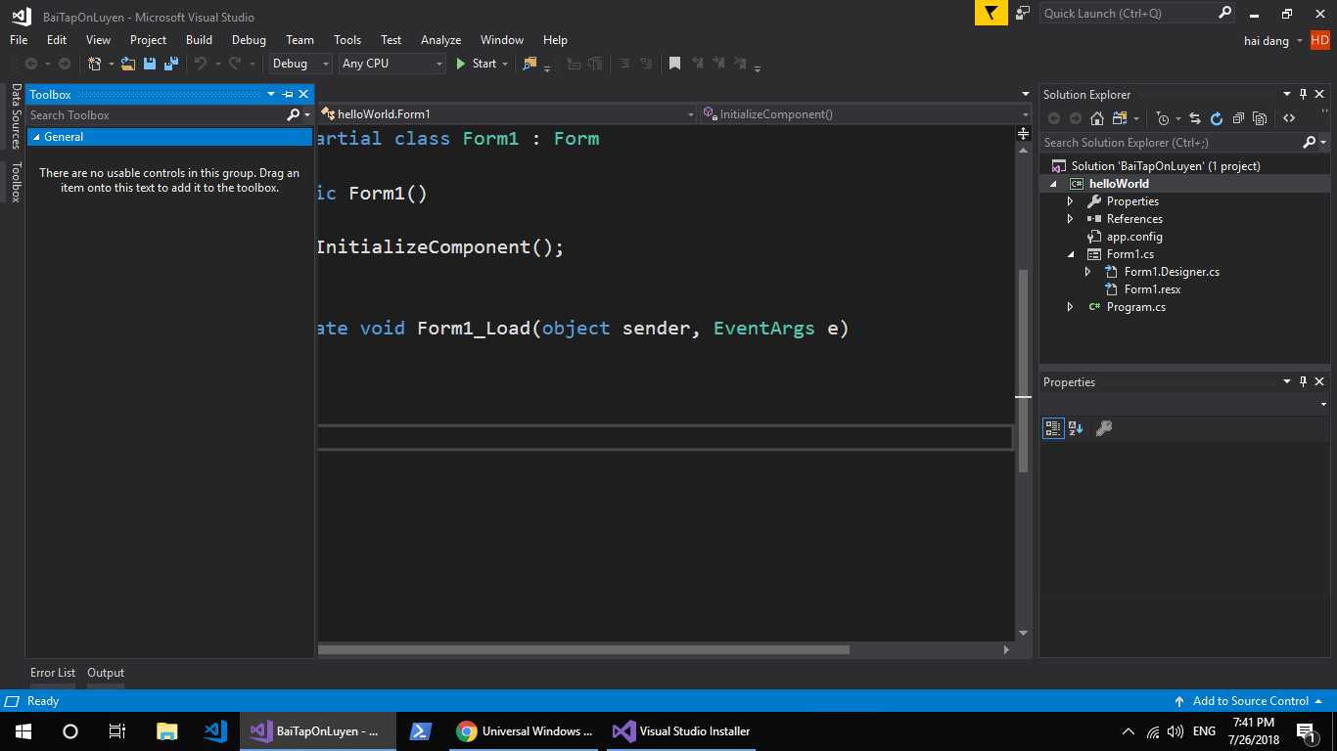Screen dimensions: 1337x751
Task: Click the Undo arrow icon
Action: (201, 64)
